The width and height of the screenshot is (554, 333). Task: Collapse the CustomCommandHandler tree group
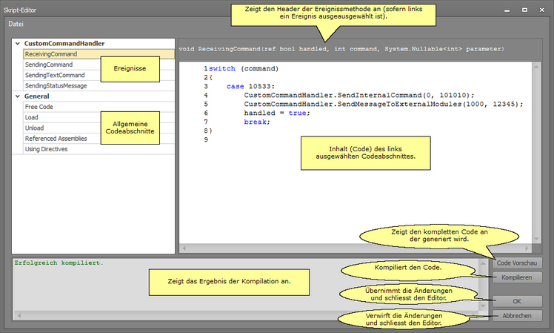pos(17,44)
